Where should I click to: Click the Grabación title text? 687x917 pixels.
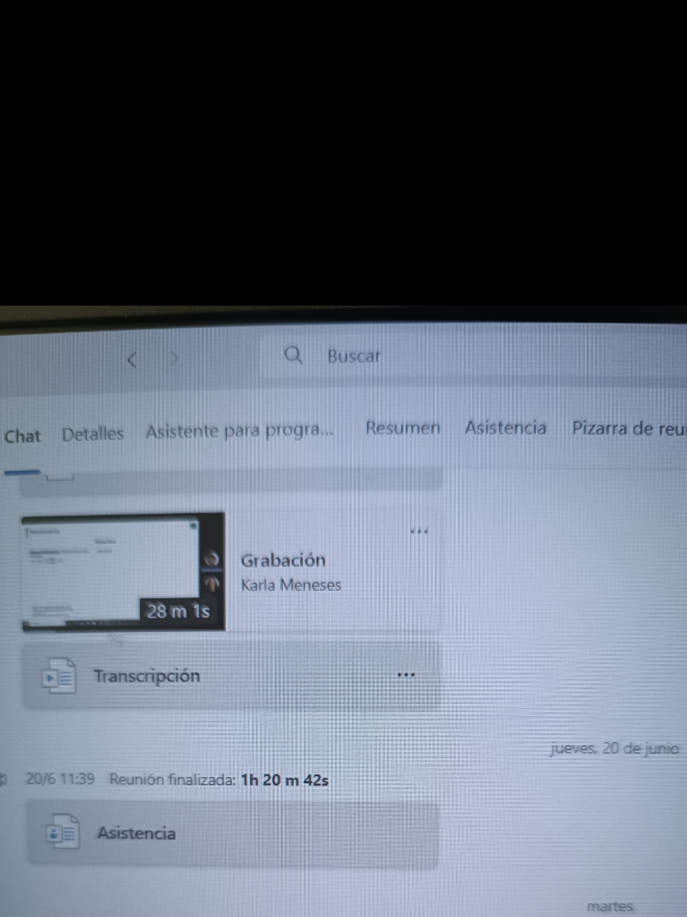(x=283, y=560)
